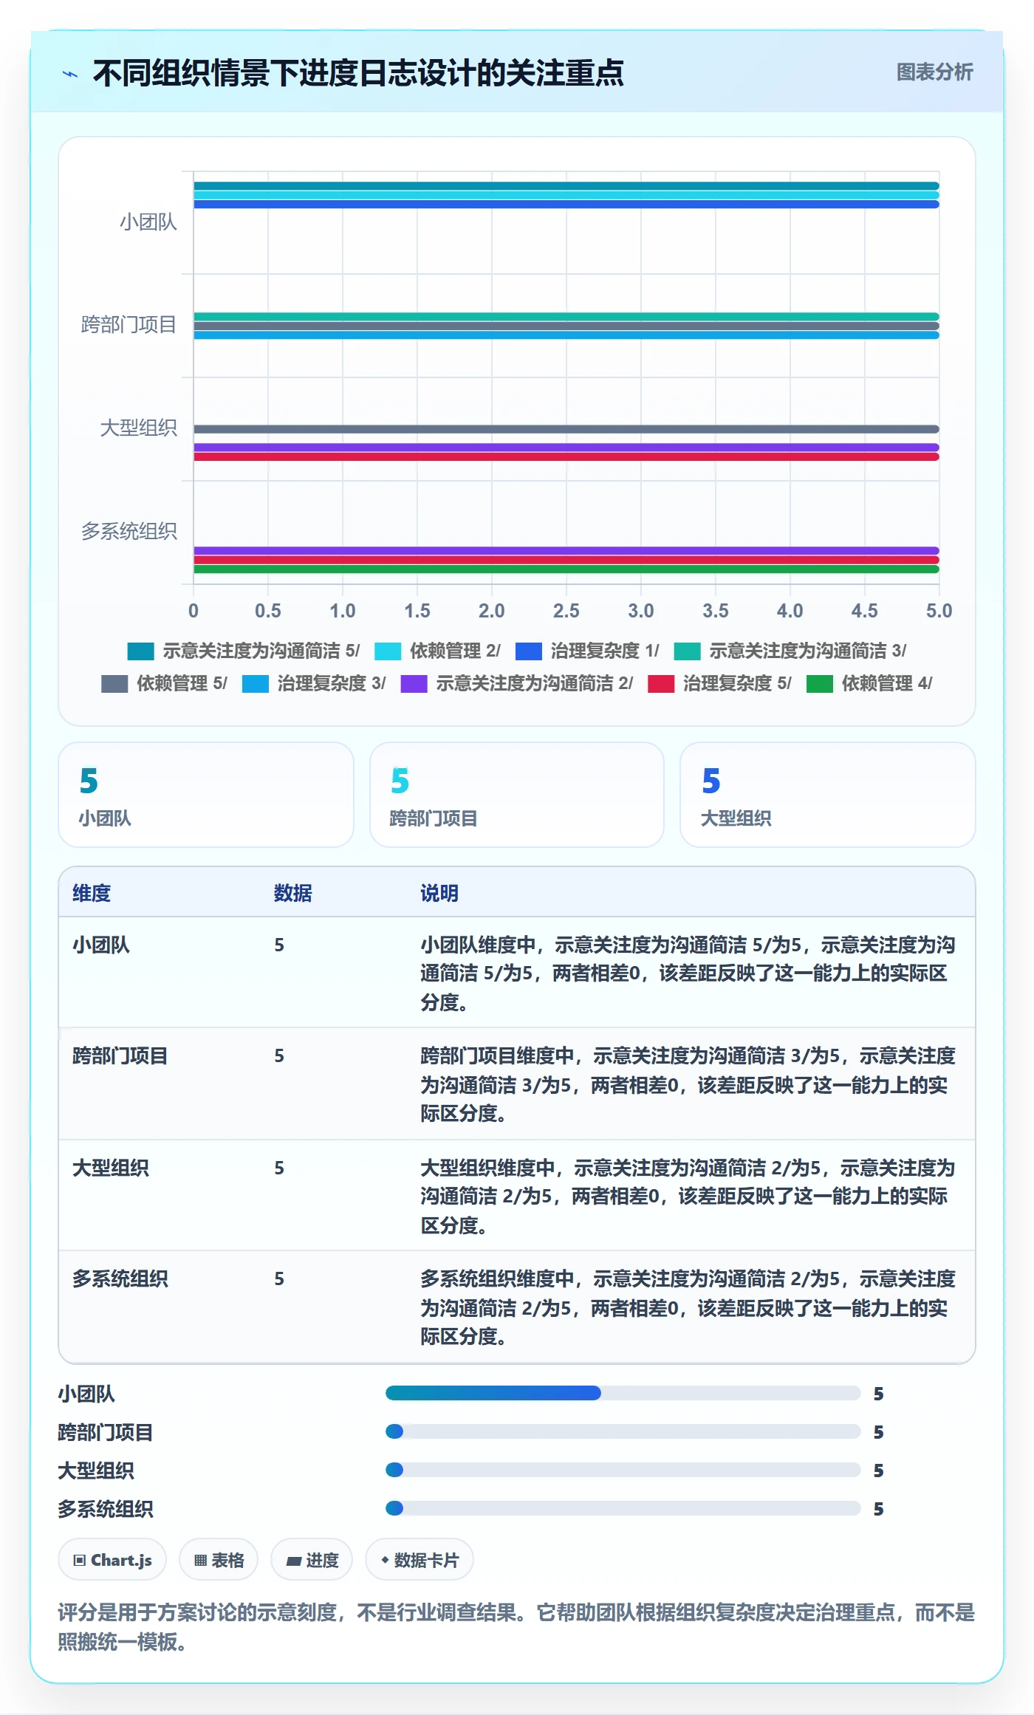Click the 图表分析 label in the header
The height and width of the screenshot is (1715, 1034).
934,72
